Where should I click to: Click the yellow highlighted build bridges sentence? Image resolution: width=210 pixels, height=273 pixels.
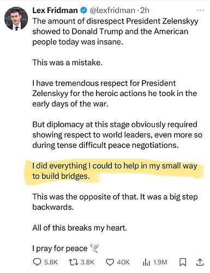coord(115,171)
